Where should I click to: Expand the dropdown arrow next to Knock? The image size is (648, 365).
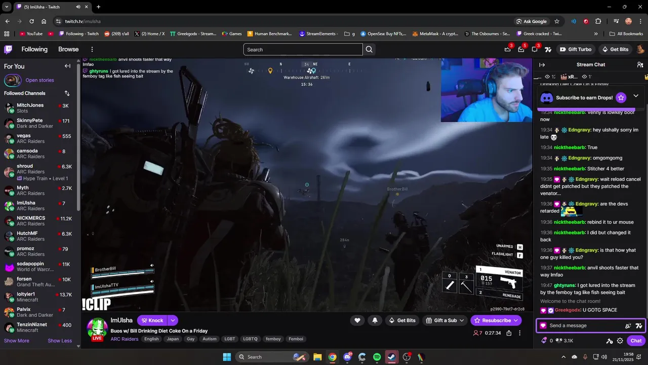click(x=173, y=320)
